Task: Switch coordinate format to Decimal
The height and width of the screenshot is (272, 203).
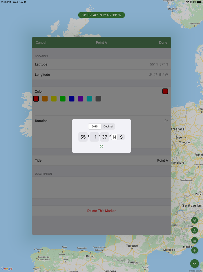Action: click(108, 126)
